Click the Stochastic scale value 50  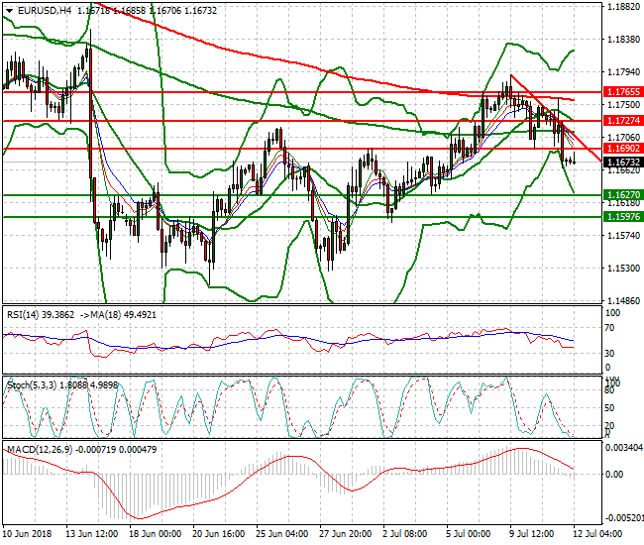pos(610,408)
